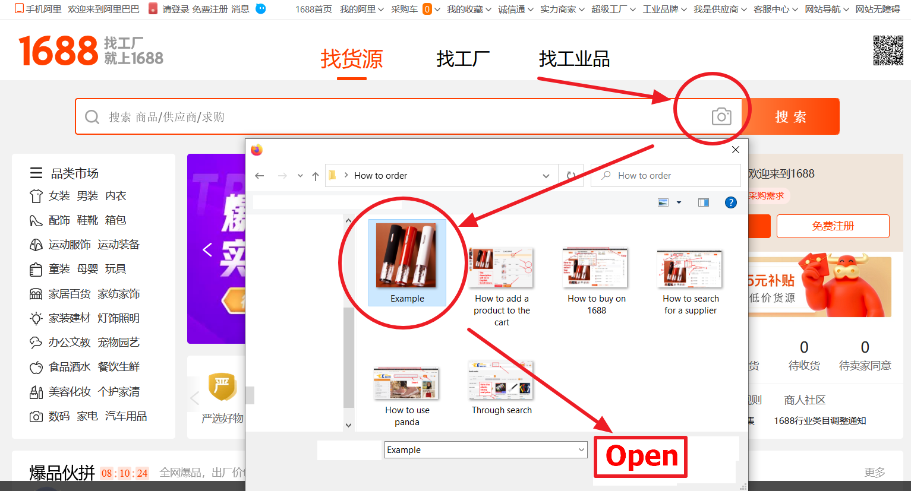Open 1688行业类目调整通知 notice

click(819, 420)
